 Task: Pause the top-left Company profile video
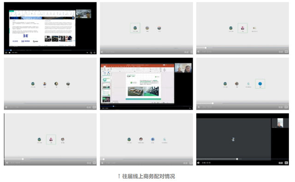click(6, 53)
